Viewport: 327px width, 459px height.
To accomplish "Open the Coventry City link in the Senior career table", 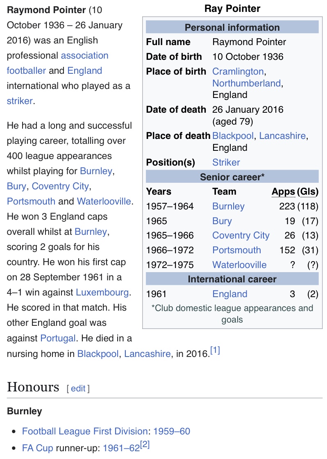I will coord(241,236).
